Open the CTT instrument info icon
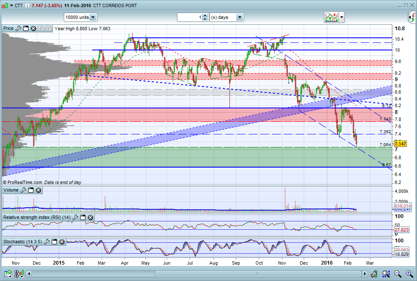Viewport: 417px width, 281px height. (27, 5)
